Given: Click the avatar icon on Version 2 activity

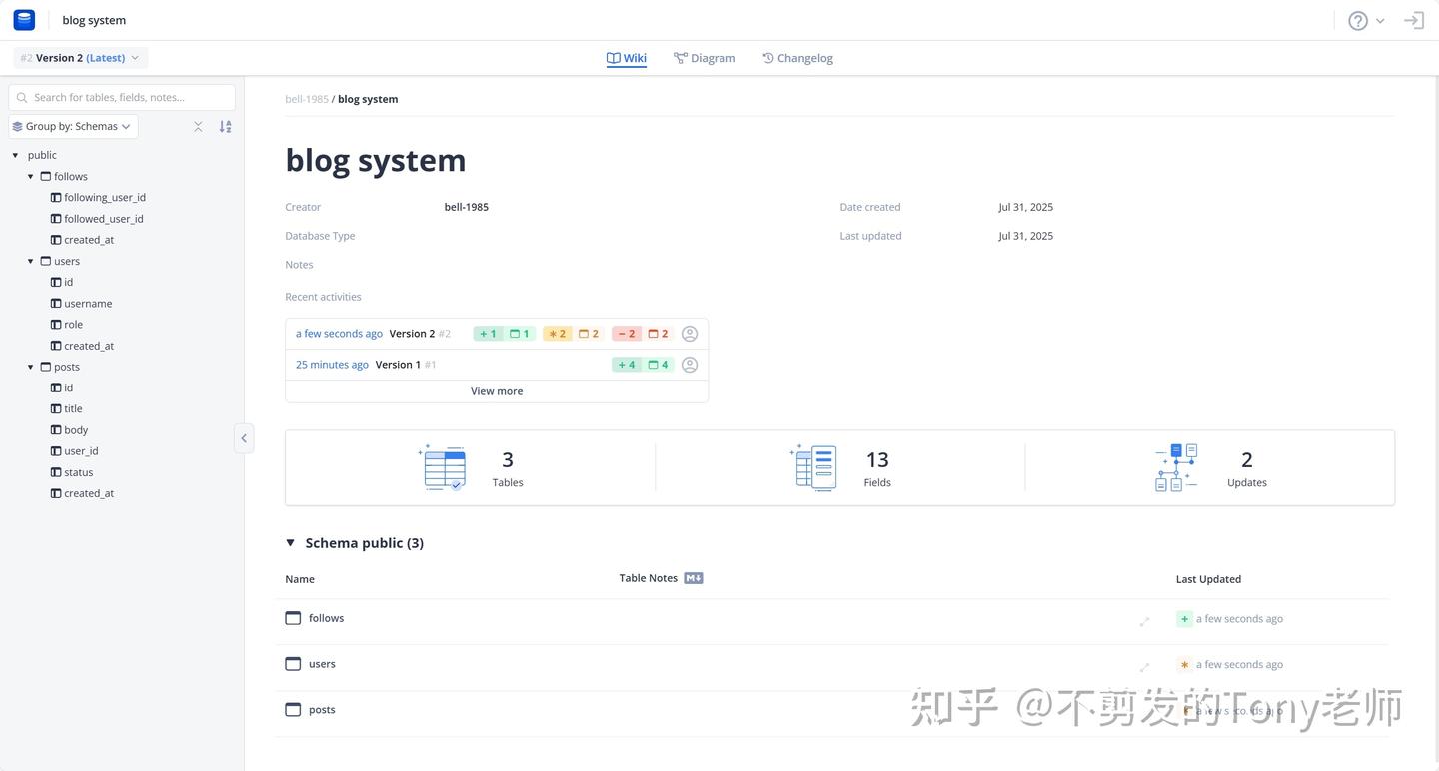Looking at the screenshot, I should (689, 333).
